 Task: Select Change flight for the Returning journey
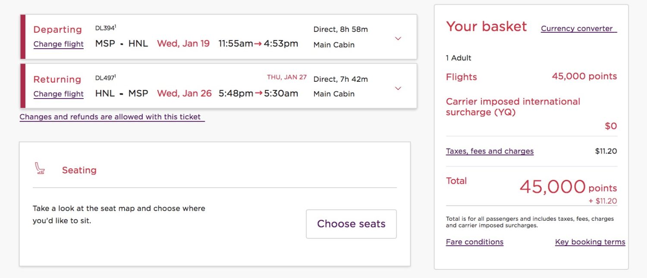pos(58,94)
